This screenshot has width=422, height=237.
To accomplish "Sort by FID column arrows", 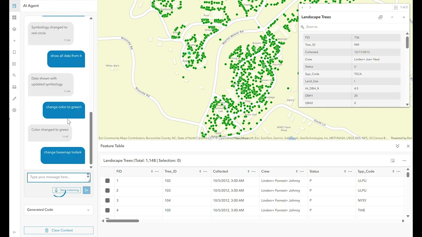I will [x=152, y=171].
